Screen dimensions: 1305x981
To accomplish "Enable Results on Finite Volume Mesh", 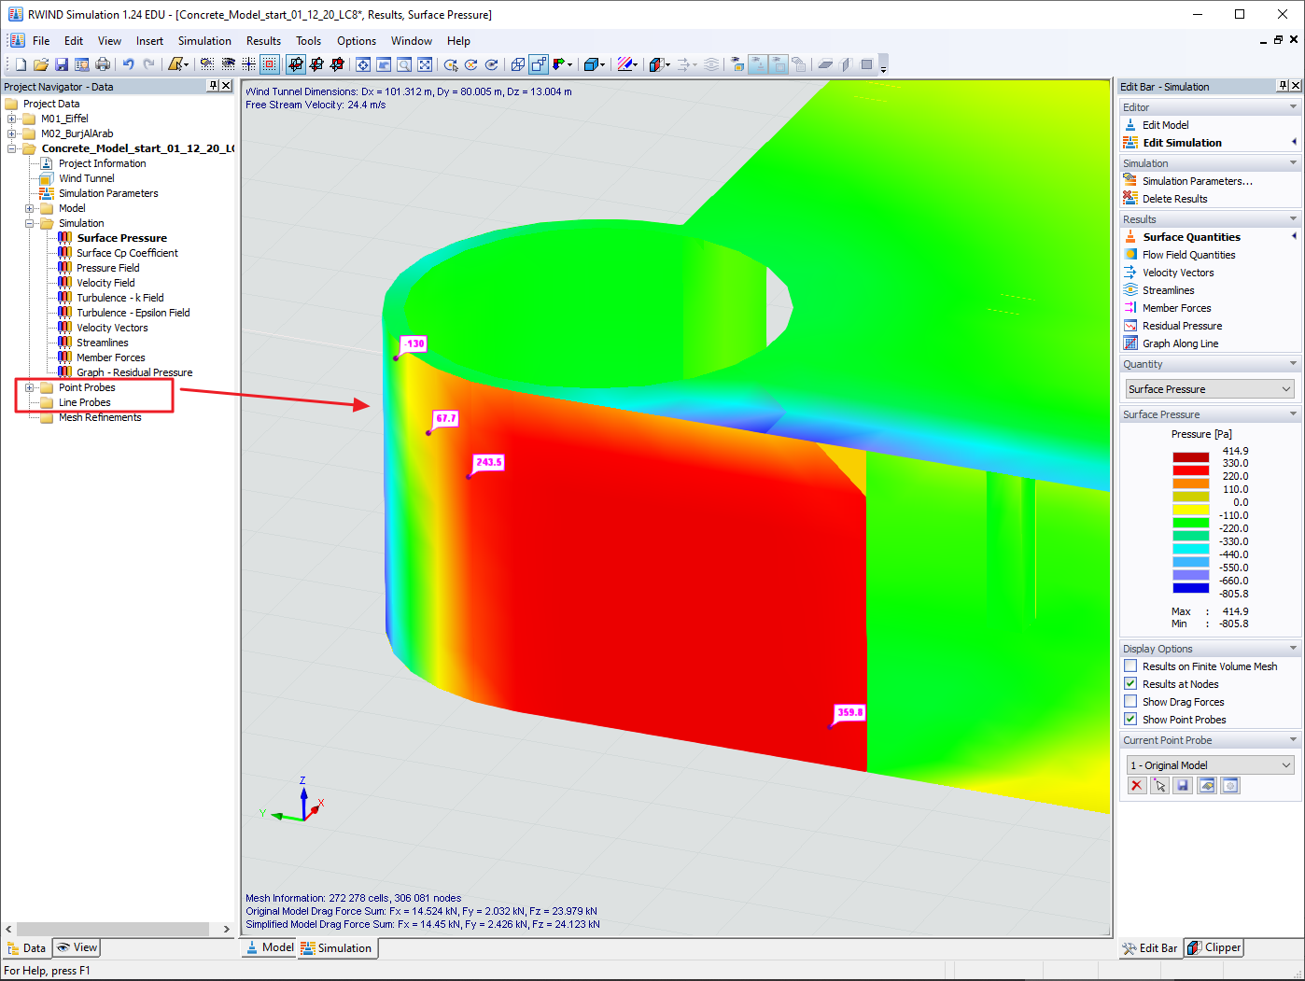I will click(1130, 666).
